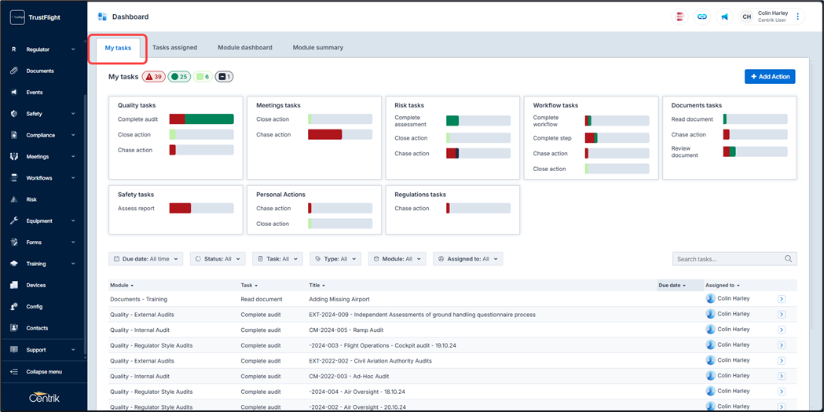Open the Status filter dropdown
Image resolution: width=824 pixels, height=412 pixels.
point(218,259)
